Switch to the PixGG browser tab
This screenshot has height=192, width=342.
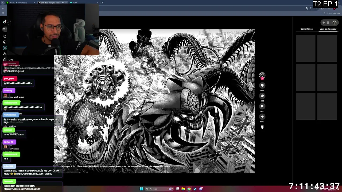pyautogui.click(x=84, y=3)
